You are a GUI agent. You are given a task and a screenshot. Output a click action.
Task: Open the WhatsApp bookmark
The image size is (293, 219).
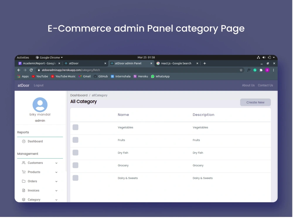[160, 77]
